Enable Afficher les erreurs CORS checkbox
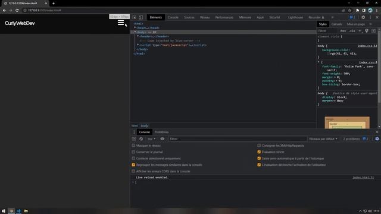 click(x=133, y=171)
